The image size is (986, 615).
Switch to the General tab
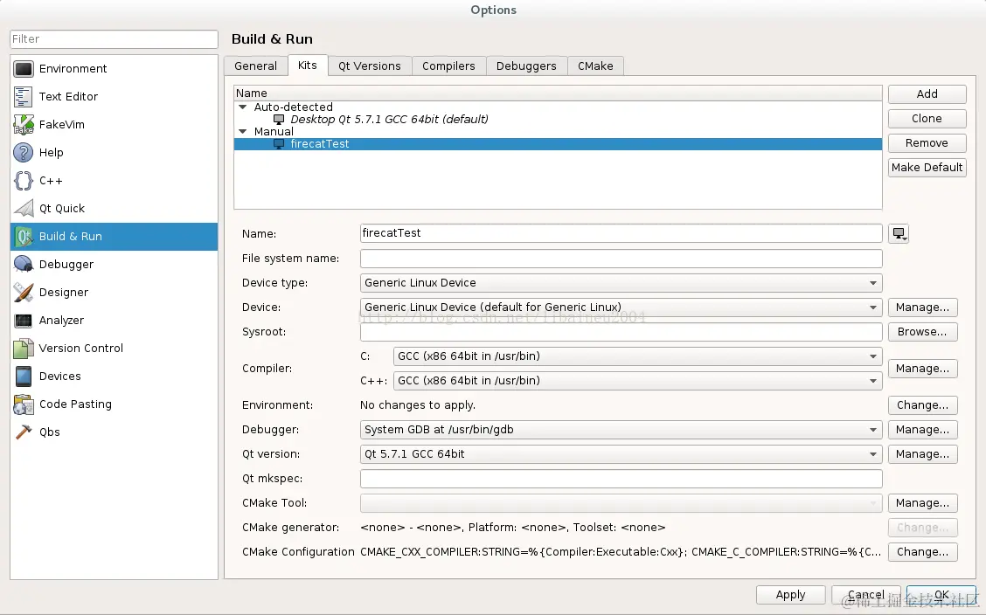pyautogui.click(x=256, y=66)
